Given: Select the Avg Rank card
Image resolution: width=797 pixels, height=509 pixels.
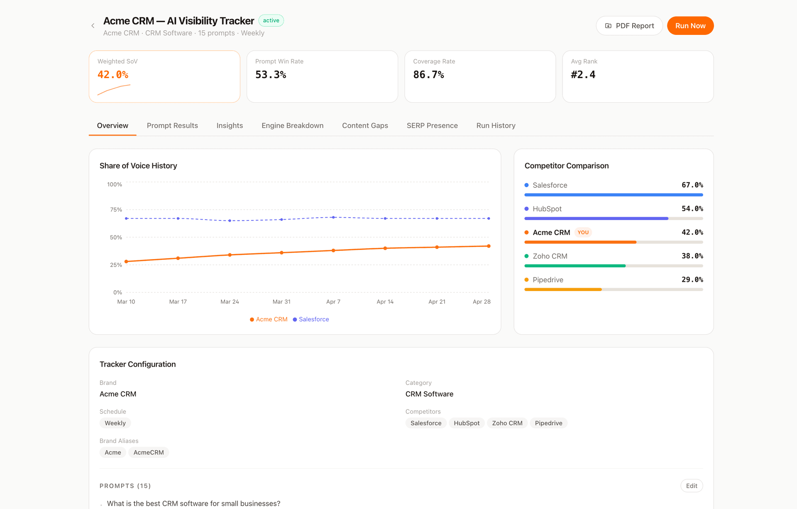Looking at the screenshot, I should pyautogui.click(x=638, y=76).
